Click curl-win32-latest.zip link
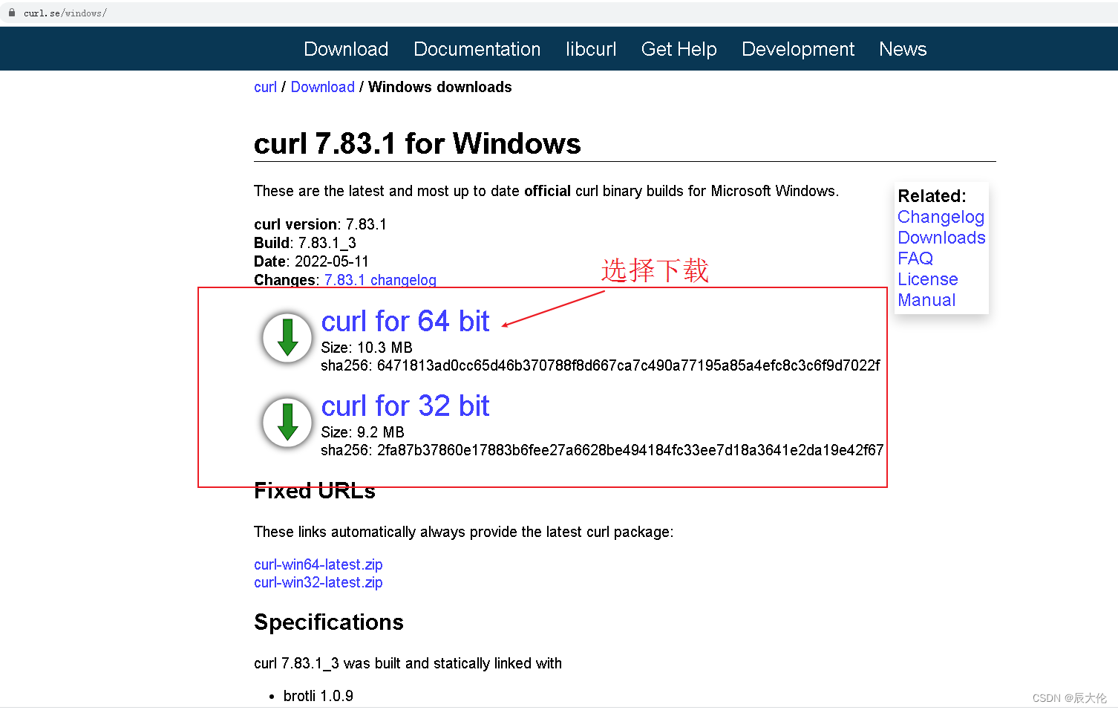The width and height of the screenshot is (1118, 710). pos(318,582)
